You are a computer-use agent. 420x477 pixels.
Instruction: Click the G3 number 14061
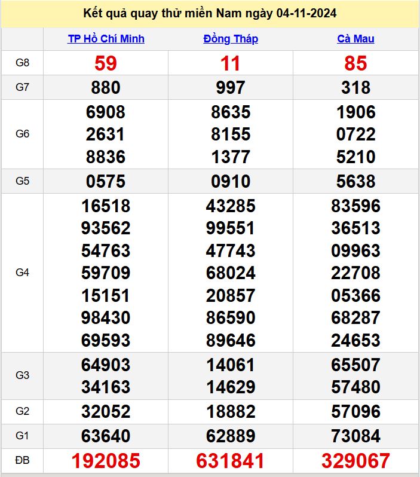pos(231,365)
